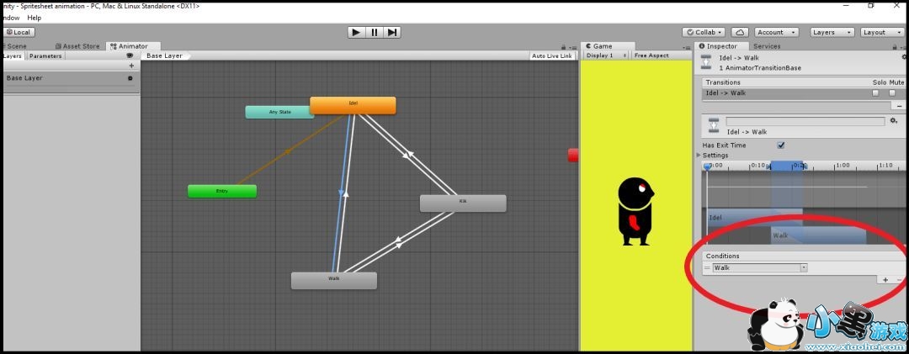Add a condition with the plus button
Viewport: 909px width, 354px height.
click(885, 280)
